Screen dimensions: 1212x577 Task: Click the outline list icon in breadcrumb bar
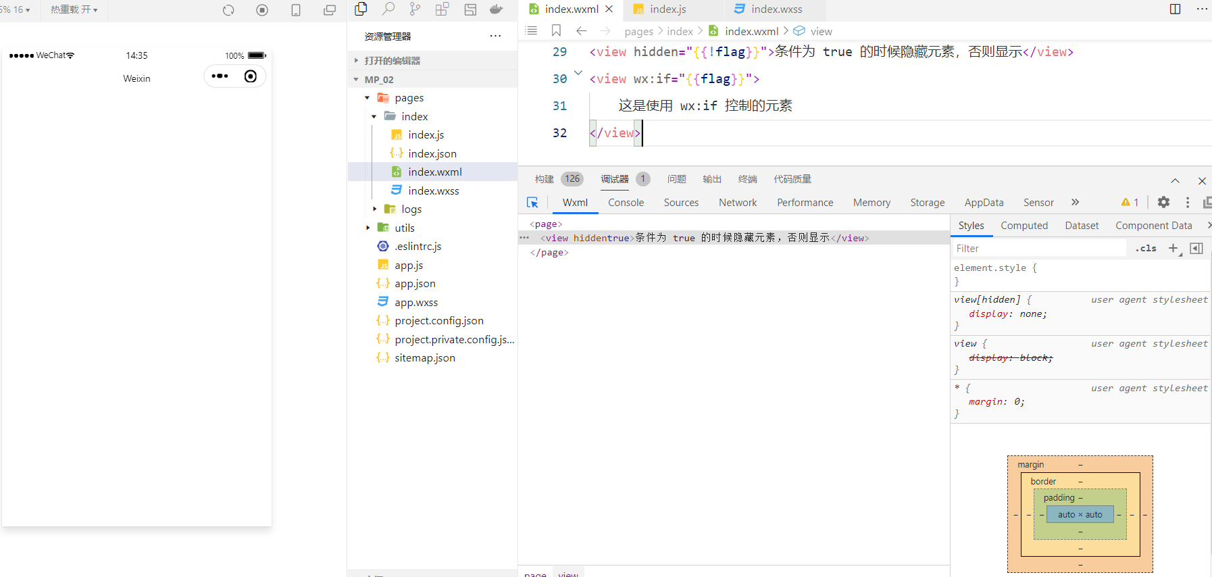531,30
